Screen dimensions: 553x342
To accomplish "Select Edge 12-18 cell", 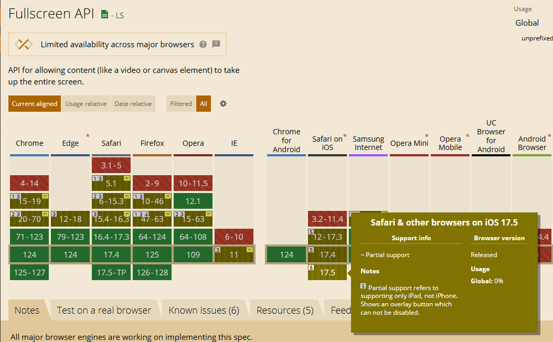I will pyautogui.click(x=70, y=219).
